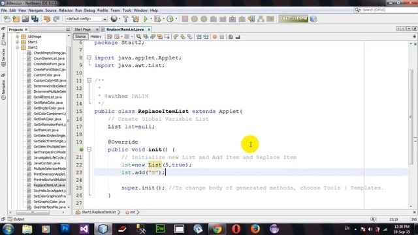Open the browser globe dropdown arrow
This screenshot has height=235, width=418.
point(119,19)
